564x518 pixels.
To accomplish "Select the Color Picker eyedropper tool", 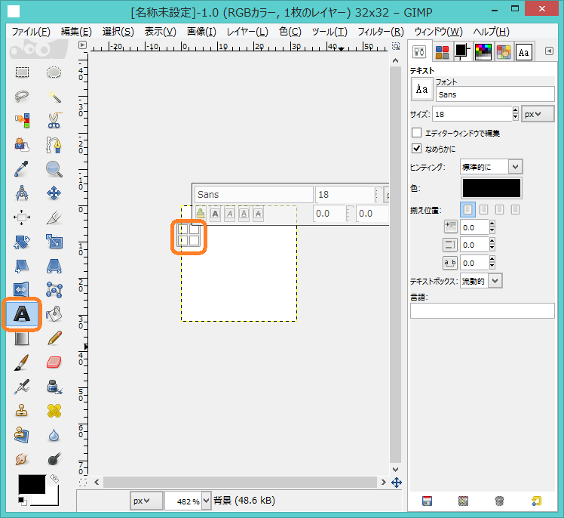I will [x=22, y=169].
